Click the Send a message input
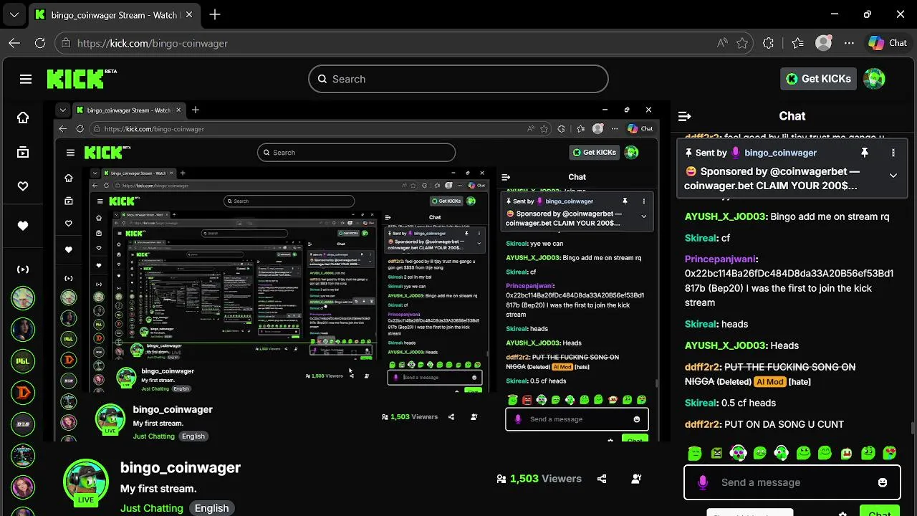 tap(792, 482)
